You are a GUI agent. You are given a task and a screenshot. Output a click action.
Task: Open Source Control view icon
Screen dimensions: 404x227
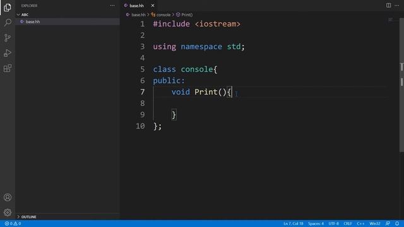8,38
